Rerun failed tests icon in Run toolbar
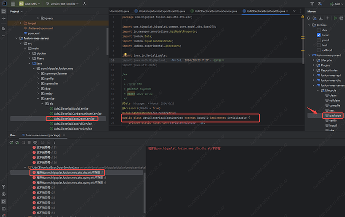The width and height of the screenshot is (345, 217). coord(17,142)
